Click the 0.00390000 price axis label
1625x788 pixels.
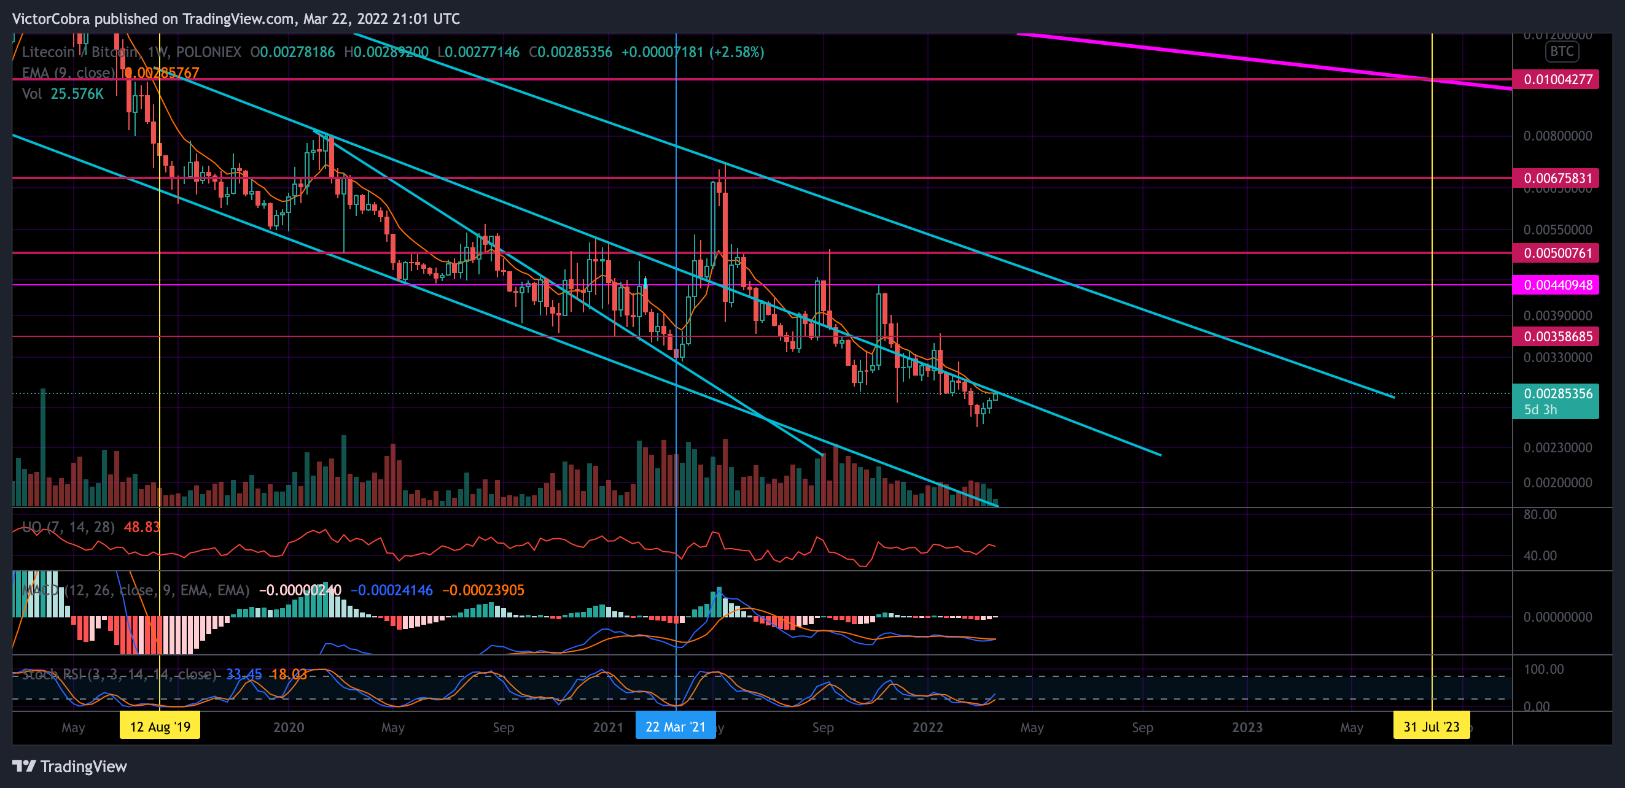tap(1557, 316)
